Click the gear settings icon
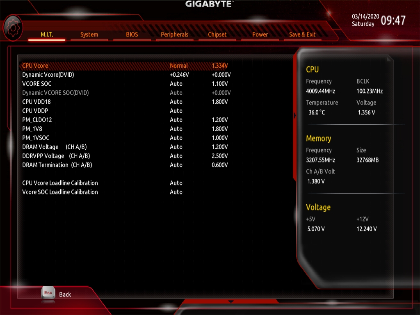420x315 pixels. pyautogui.click(x=13, y=28)
